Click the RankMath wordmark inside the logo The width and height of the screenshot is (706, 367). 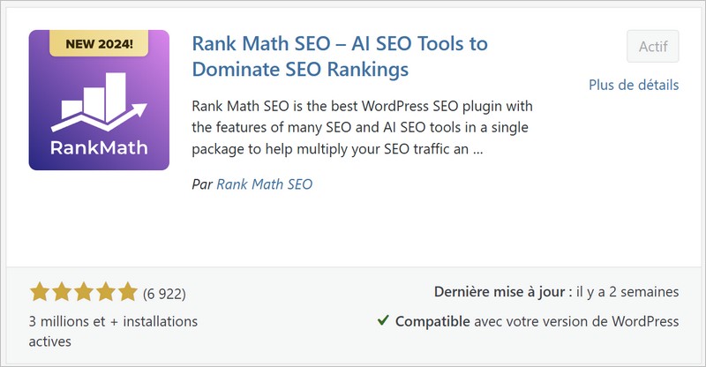[98, 145]
